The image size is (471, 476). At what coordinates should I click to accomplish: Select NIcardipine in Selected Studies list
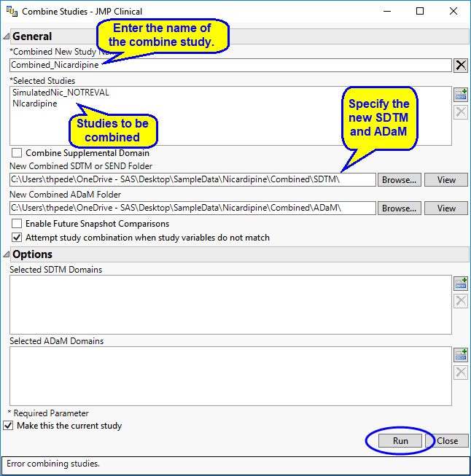(34, 104)
